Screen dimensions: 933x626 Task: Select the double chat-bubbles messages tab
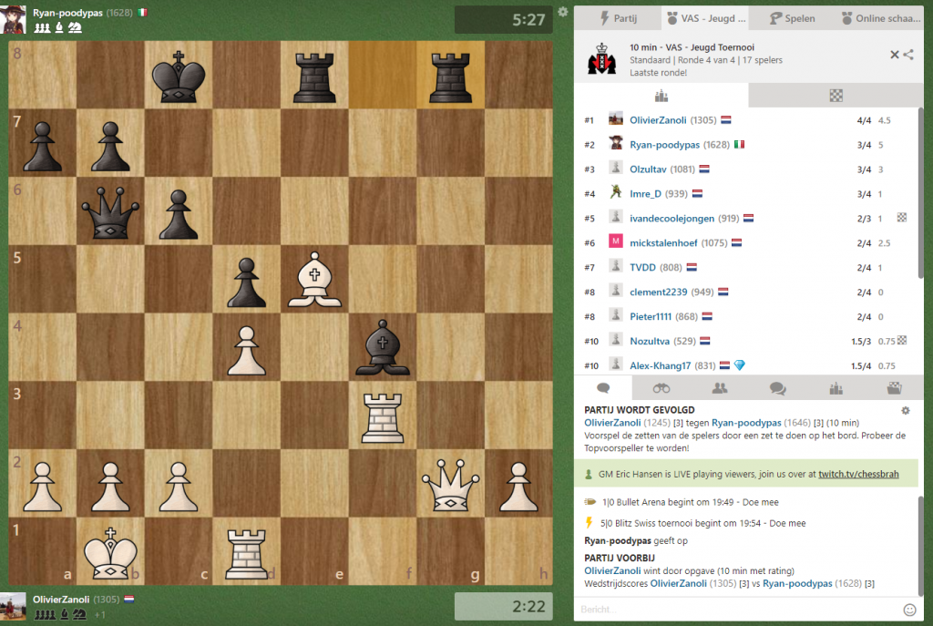pyautogui.click(x=778, y=388)
